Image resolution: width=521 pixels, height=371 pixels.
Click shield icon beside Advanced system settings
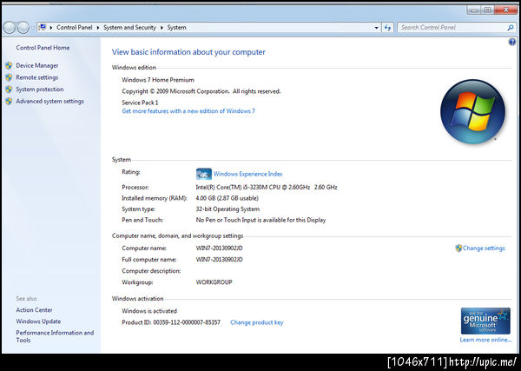point(9,102)
